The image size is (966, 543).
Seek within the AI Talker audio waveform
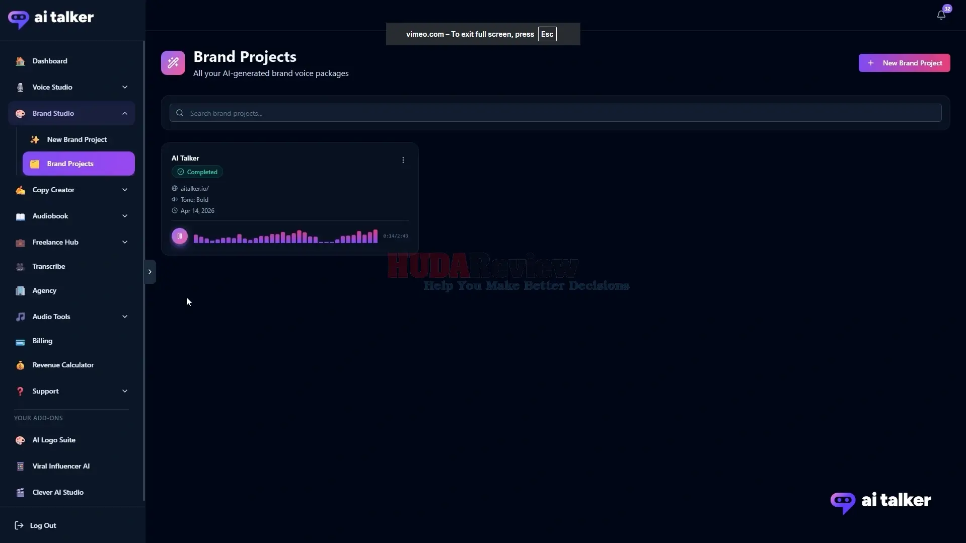285,236
